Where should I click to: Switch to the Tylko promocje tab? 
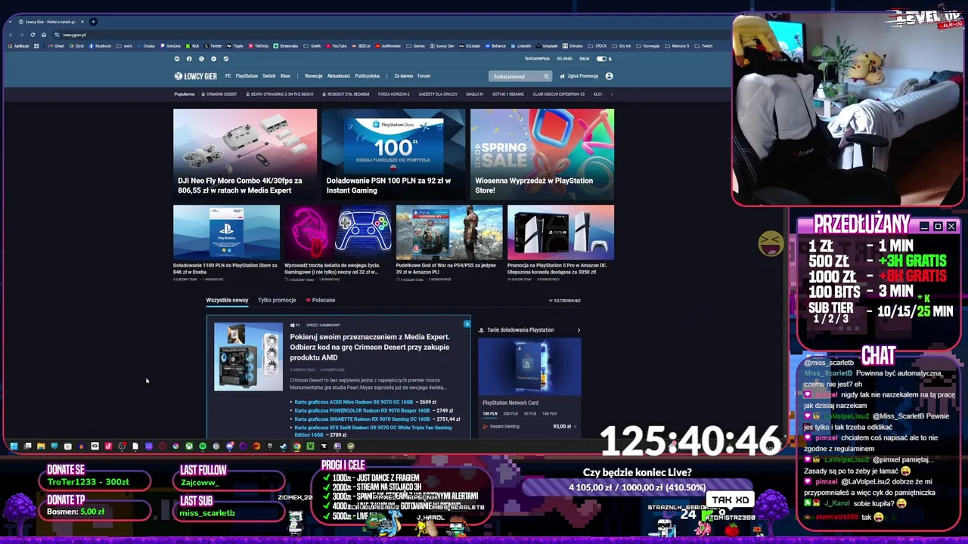click(277, 300)
